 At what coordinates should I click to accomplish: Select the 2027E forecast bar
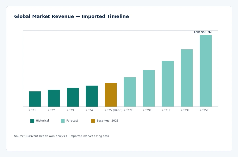tap(130, 92)
